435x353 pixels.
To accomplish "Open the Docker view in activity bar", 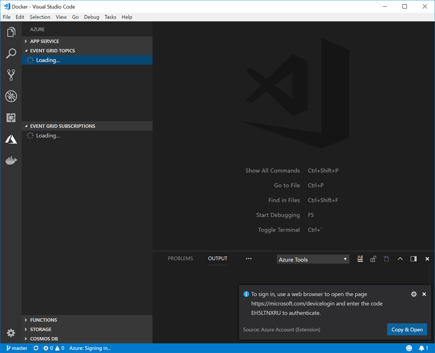I will tap(11, 160).
